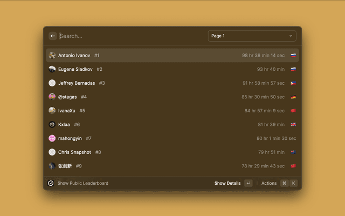Focus the Search input field
This screenshot has width=345, height=216.
(129, 36)
